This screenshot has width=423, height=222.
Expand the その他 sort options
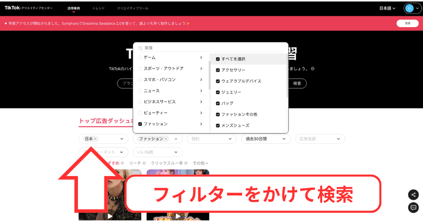click(200, 163)
